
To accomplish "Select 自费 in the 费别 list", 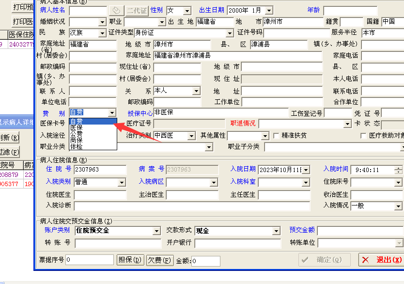I will [x=93, y=121].
